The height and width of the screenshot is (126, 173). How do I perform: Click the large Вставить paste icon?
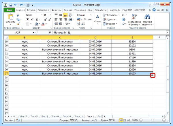click(10, 17)
